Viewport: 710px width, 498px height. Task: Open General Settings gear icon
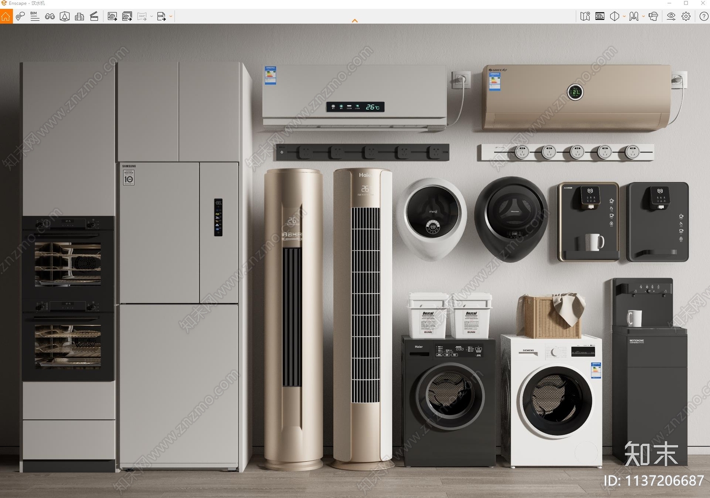coord(686,17)
